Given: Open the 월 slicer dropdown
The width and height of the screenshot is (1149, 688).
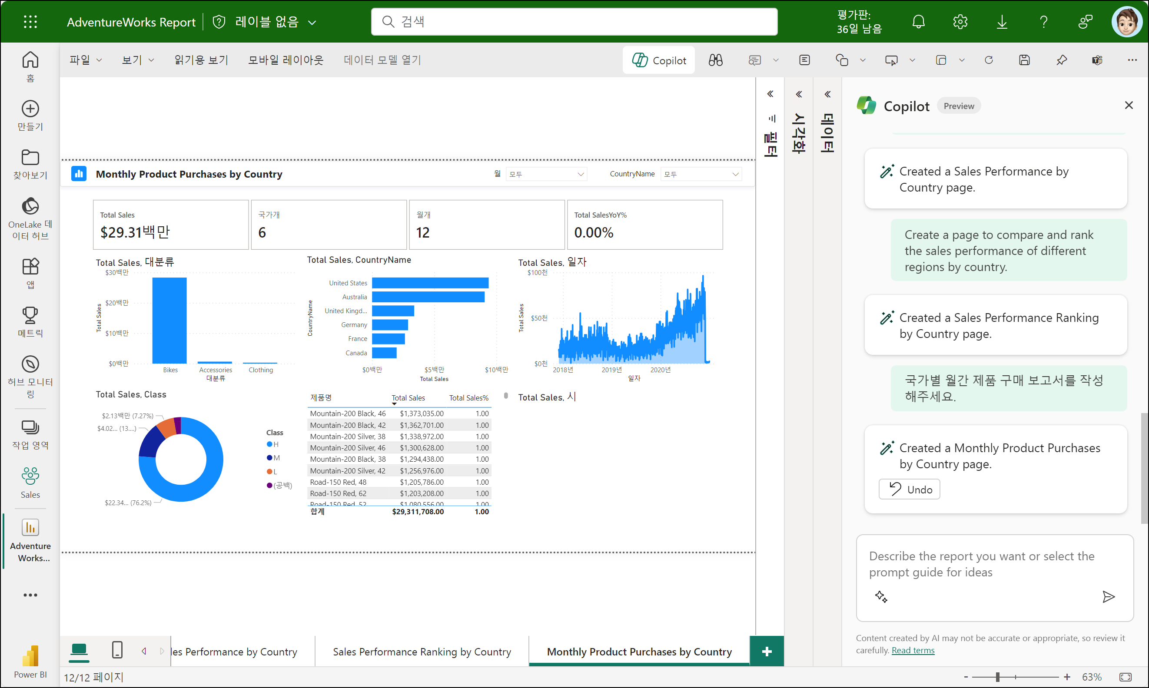Looking at the screenshot, I should pos(546,174).
